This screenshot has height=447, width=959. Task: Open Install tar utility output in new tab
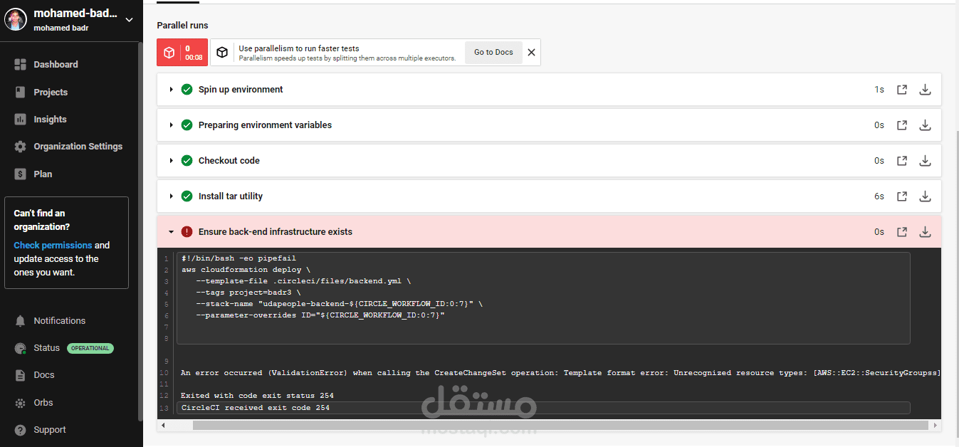pos(902,196)
